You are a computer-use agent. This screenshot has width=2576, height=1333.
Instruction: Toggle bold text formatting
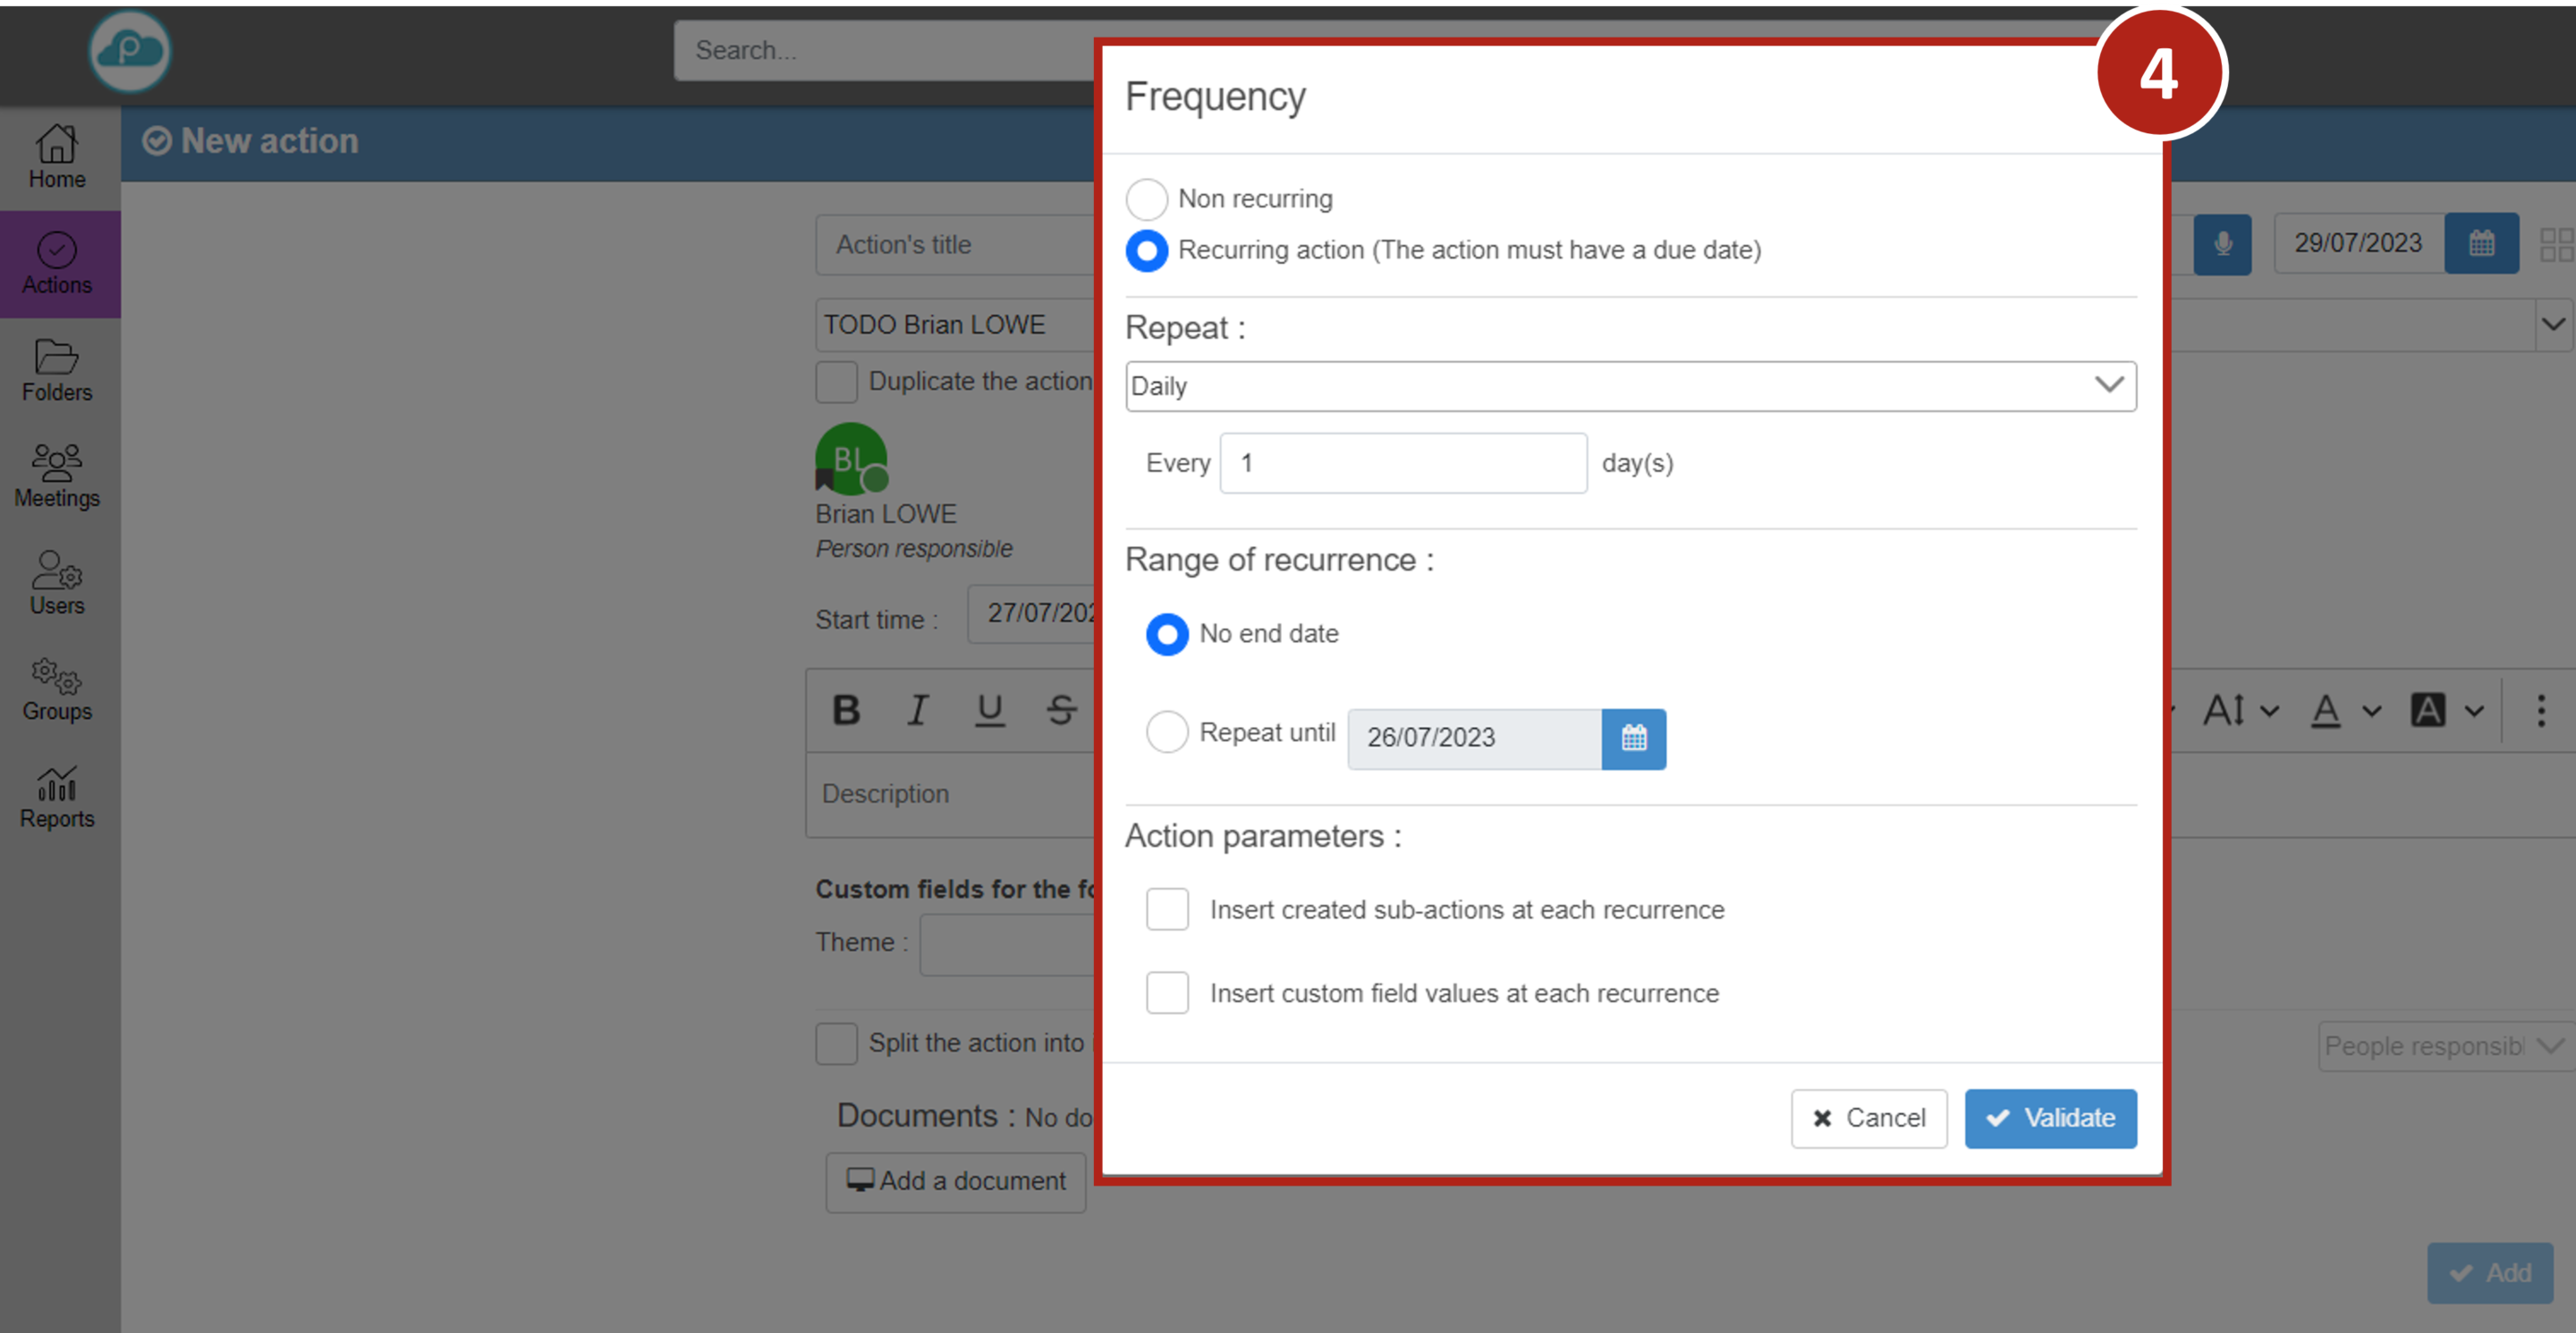coord(846,711)
